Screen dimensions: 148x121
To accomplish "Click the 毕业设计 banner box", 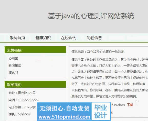I will pos(101,111).
